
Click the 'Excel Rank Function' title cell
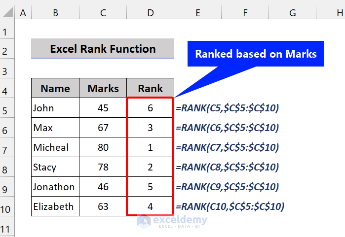(103, 49)
